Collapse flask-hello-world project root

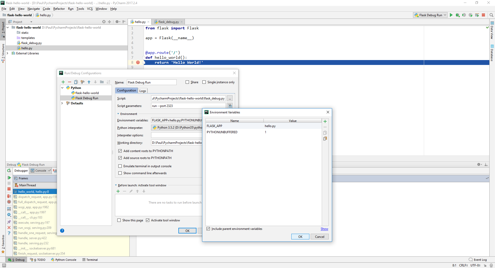(8, 28)
